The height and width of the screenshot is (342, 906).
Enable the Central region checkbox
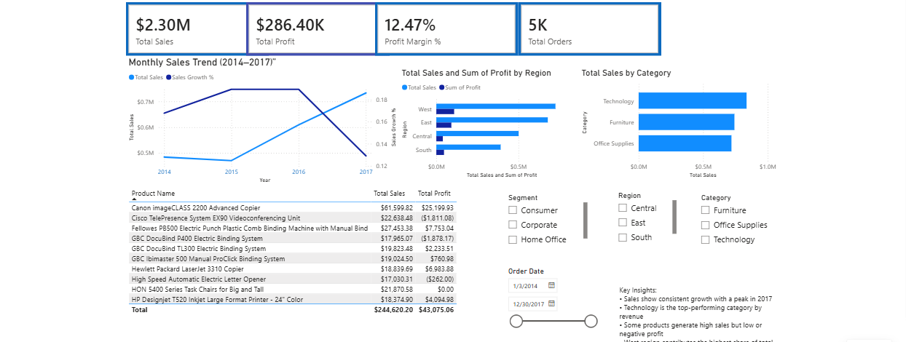pyautogui.click(x=623, y=208)
